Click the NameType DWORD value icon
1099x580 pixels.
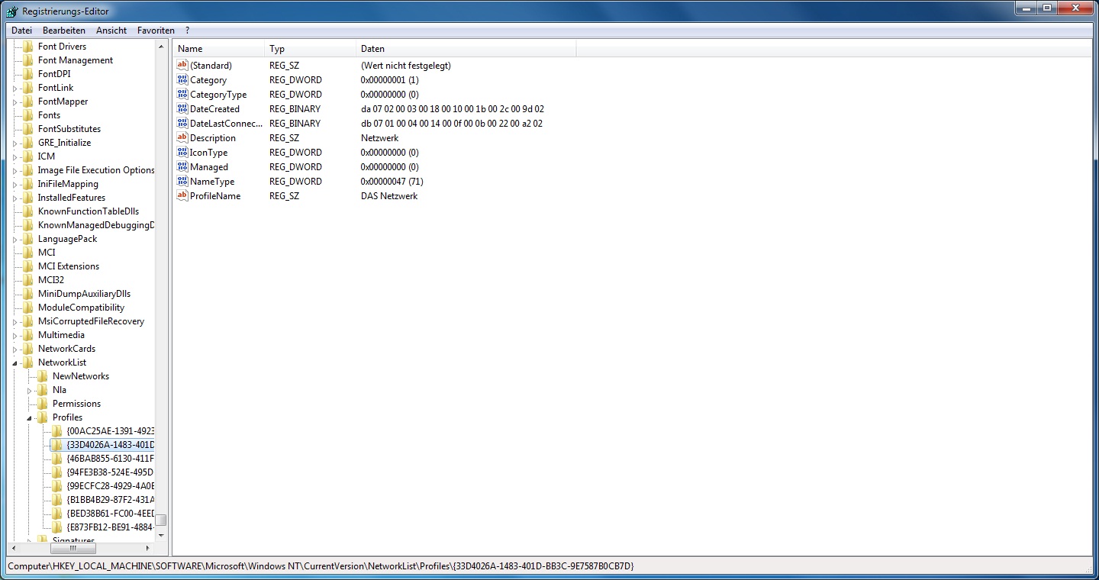pos(182,182)
